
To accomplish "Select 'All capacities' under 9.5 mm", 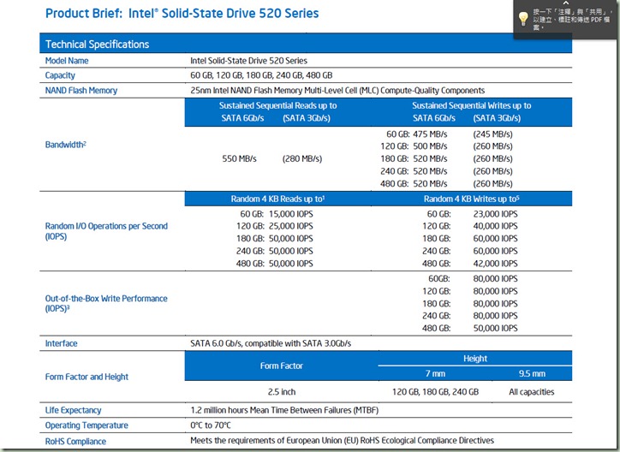I will pos(532,392).
